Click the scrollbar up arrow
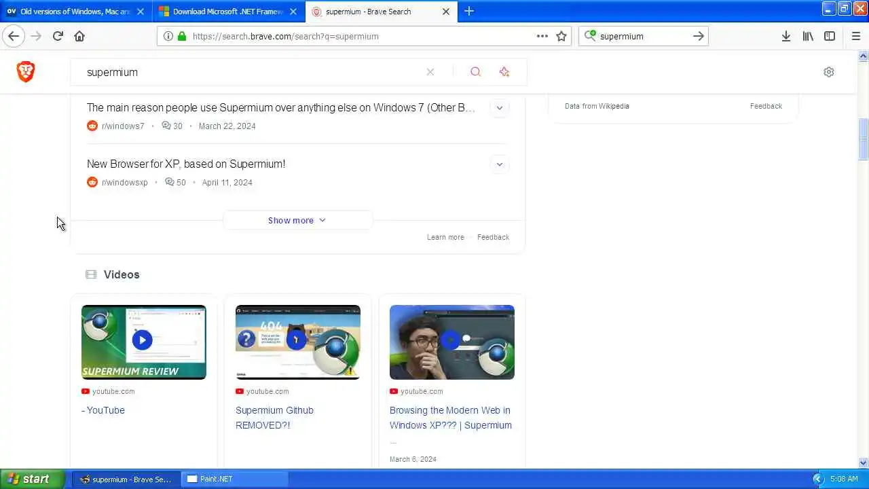 click(x=863, y=56)
